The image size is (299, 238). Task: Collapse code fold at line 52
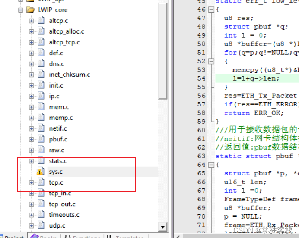211,61
